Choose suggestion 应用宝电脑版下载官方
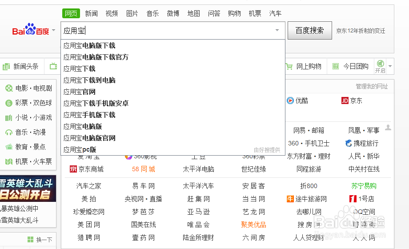Image resolution: width=409 pixels, height=249 pixels. click(172, 57)
